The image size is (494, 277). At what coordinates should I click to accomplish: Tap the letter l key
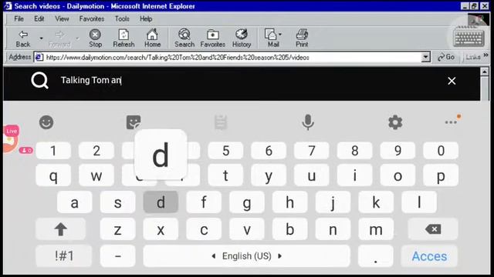coord(419,202)
